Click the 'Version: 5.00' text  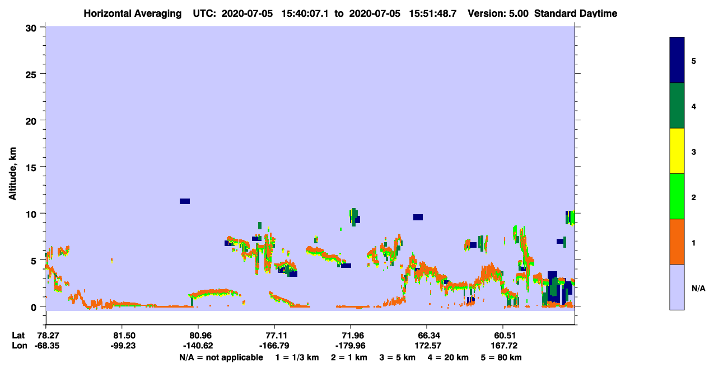[498, 13]
